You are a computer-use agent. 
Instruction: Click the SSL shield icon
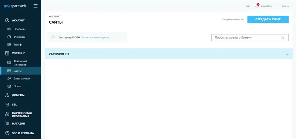pyautogui.click(x=7, y=105)
